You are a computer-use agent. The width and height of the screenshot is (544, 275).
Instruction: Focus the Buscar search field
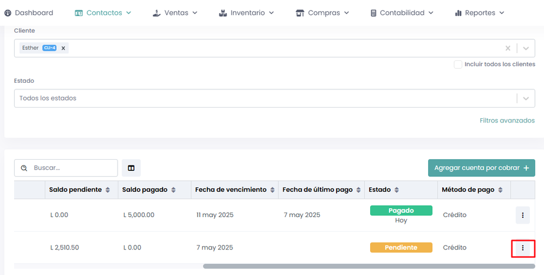(x=72, y=168)
